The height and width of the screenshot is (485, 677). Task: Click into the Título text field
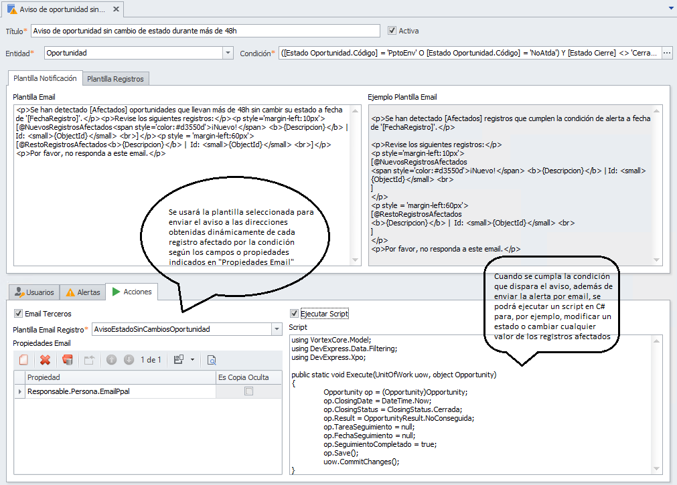pos(205,31)
